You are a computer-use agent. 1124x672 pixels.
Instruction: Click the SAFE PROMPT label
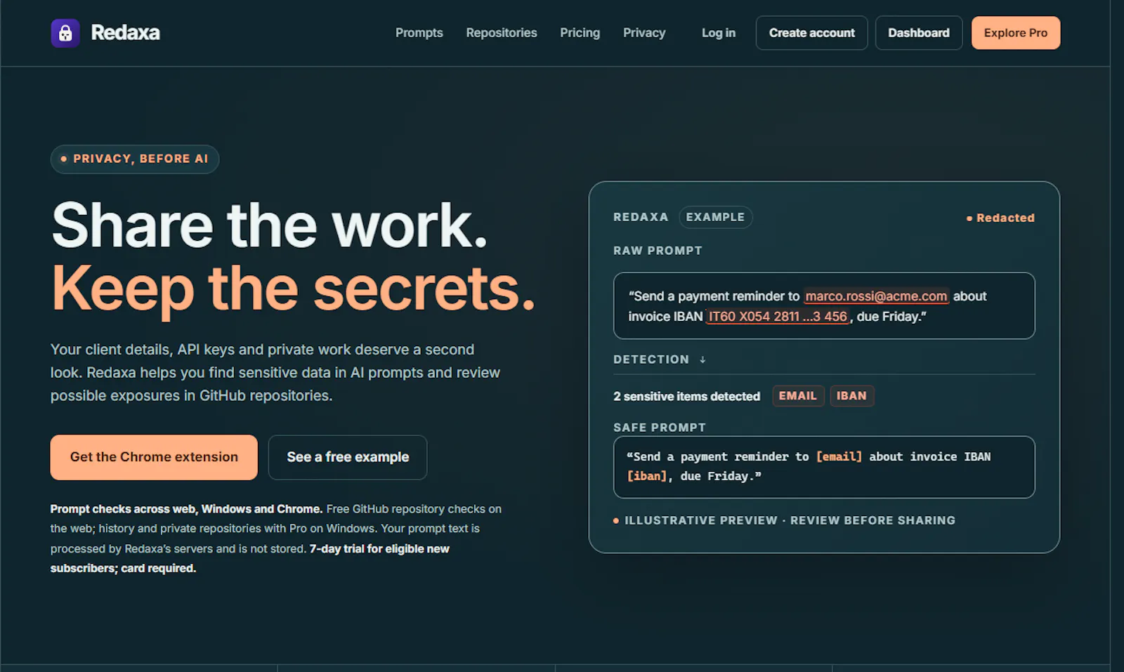[660, 428]
